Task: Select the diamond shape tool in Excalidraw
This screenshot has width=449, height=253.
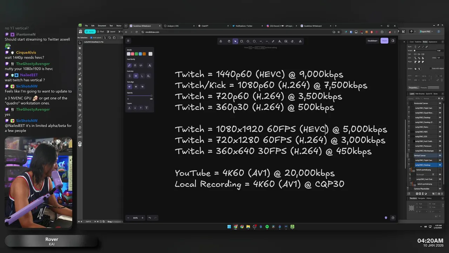Action: point(248,41)
